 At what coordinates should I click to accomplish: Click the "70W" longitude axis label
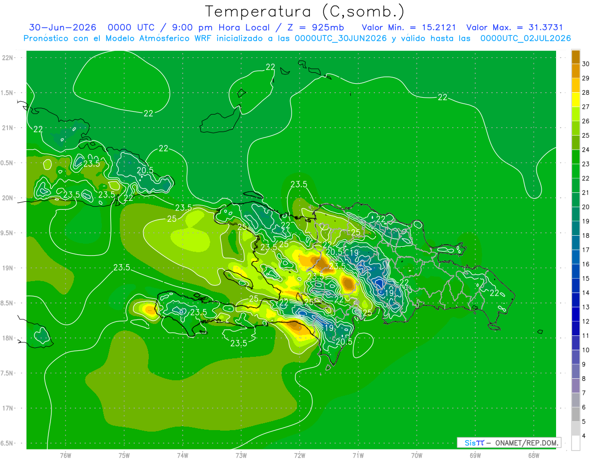417,455
